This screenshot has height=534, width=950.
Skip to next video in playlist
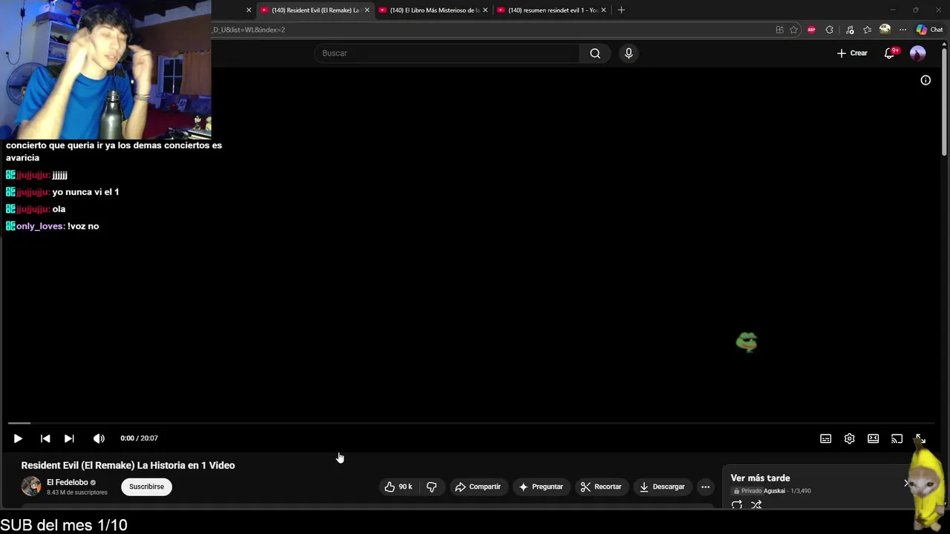(x=69, y=438)
